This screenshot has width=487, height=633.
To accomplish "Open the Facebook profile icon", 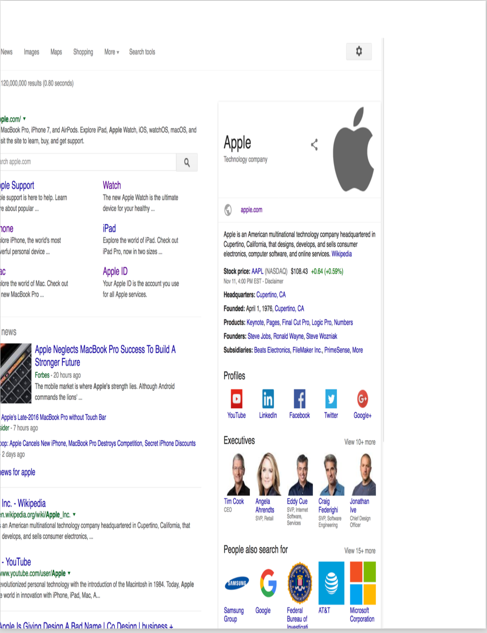I will click(299, 399).
